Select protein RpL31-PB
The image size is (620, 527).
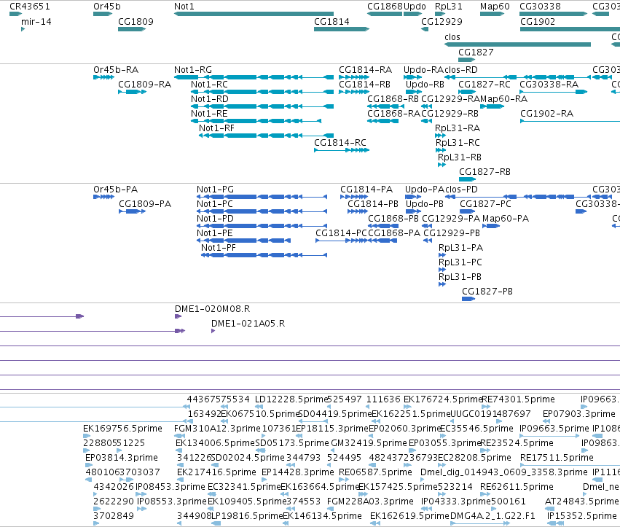pyautogui.click(x=442, y=284)
